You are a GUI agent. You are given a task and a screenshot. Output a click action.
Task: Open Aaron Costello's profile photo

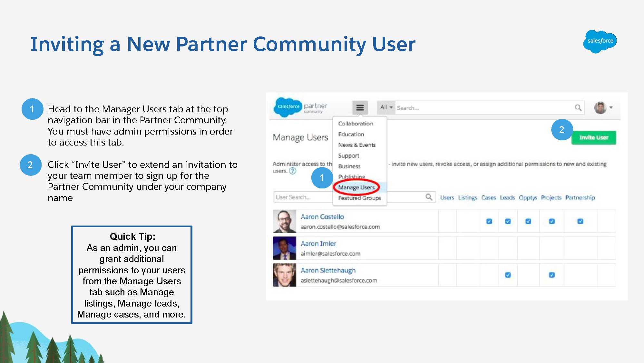284,221
